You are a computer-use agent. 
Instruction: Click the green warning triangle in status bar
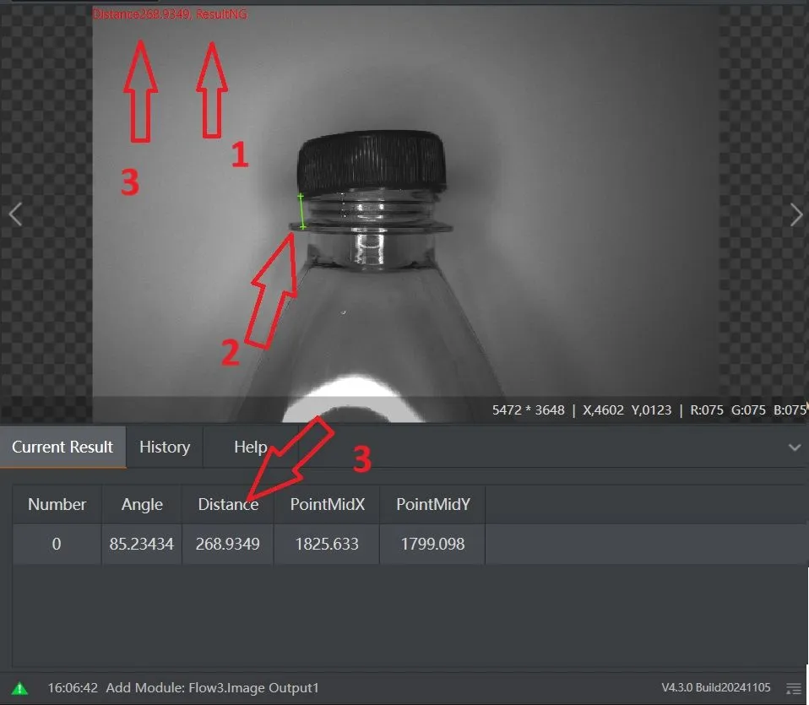pos(20,688)
